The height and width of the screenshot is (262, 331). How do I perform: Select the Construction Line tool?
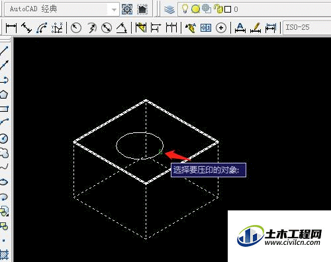coord(5,65)
